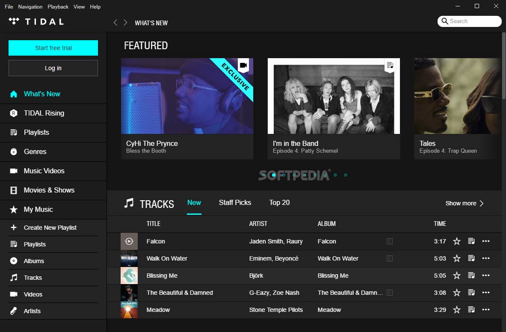This screenshot has width=506, height=332.
Task: Sort by TIME column header
Action: (x=440, y=224)
